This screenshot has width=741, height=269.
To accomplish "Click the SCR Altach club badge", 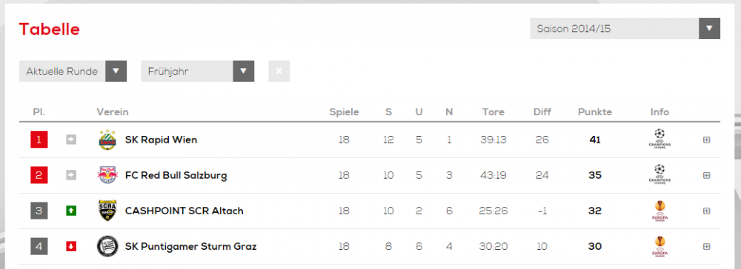I will pos(107,211).
